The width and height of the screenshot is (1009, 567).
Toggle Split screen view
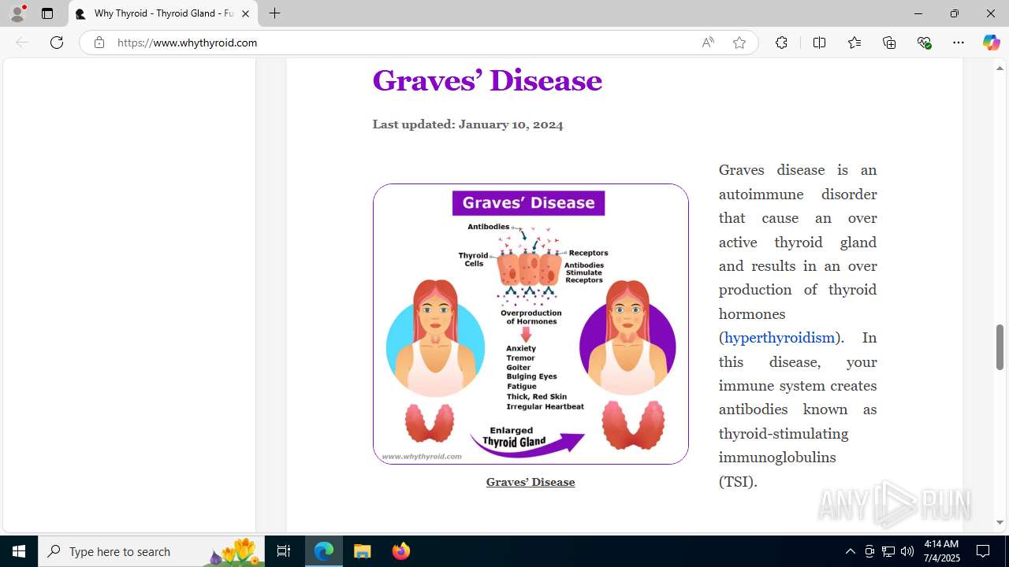[x=819, y=43]
